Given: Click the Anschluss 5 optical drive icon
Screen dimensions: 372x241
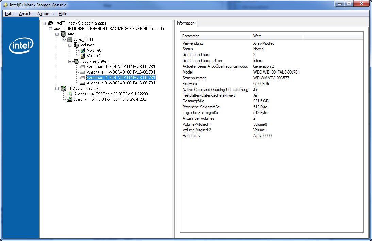Looking at the screenshot, I should pyautogui.click(x=70, y=99).
